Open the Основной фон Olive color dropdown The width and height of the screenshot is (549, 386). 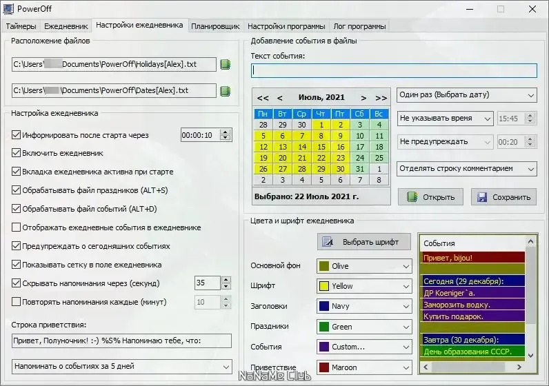364,266
